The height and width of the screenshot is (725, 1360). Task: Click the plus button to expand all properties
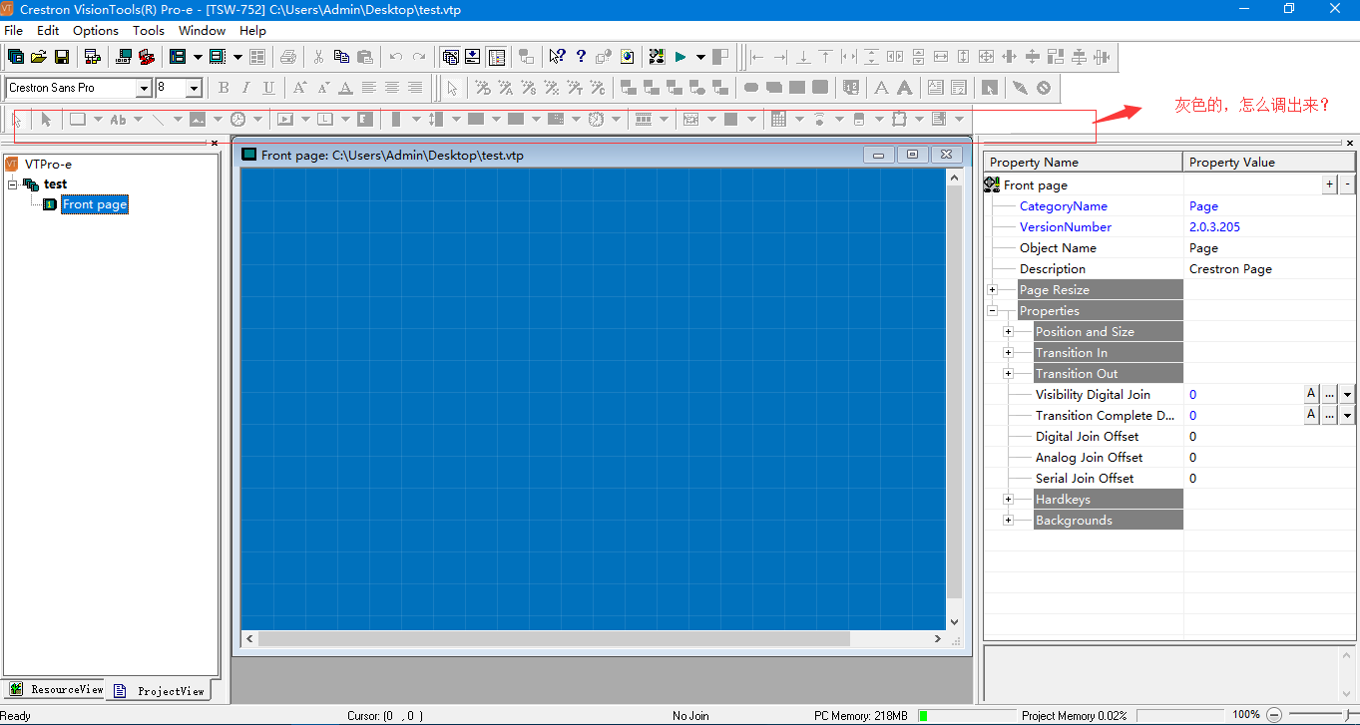coord(1329,184)
